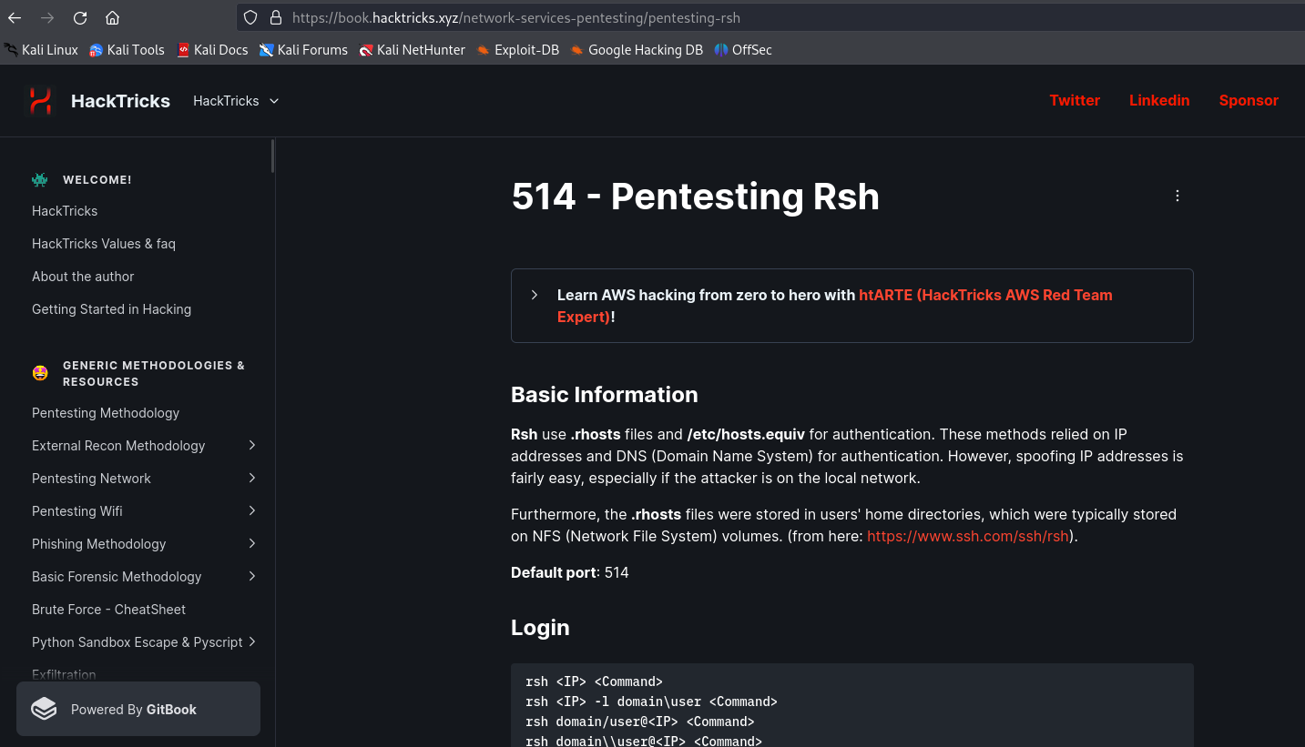Go to the browser home icon
Image resolution: width=1305 pixels, height=747 pixels.
point(112,17)
